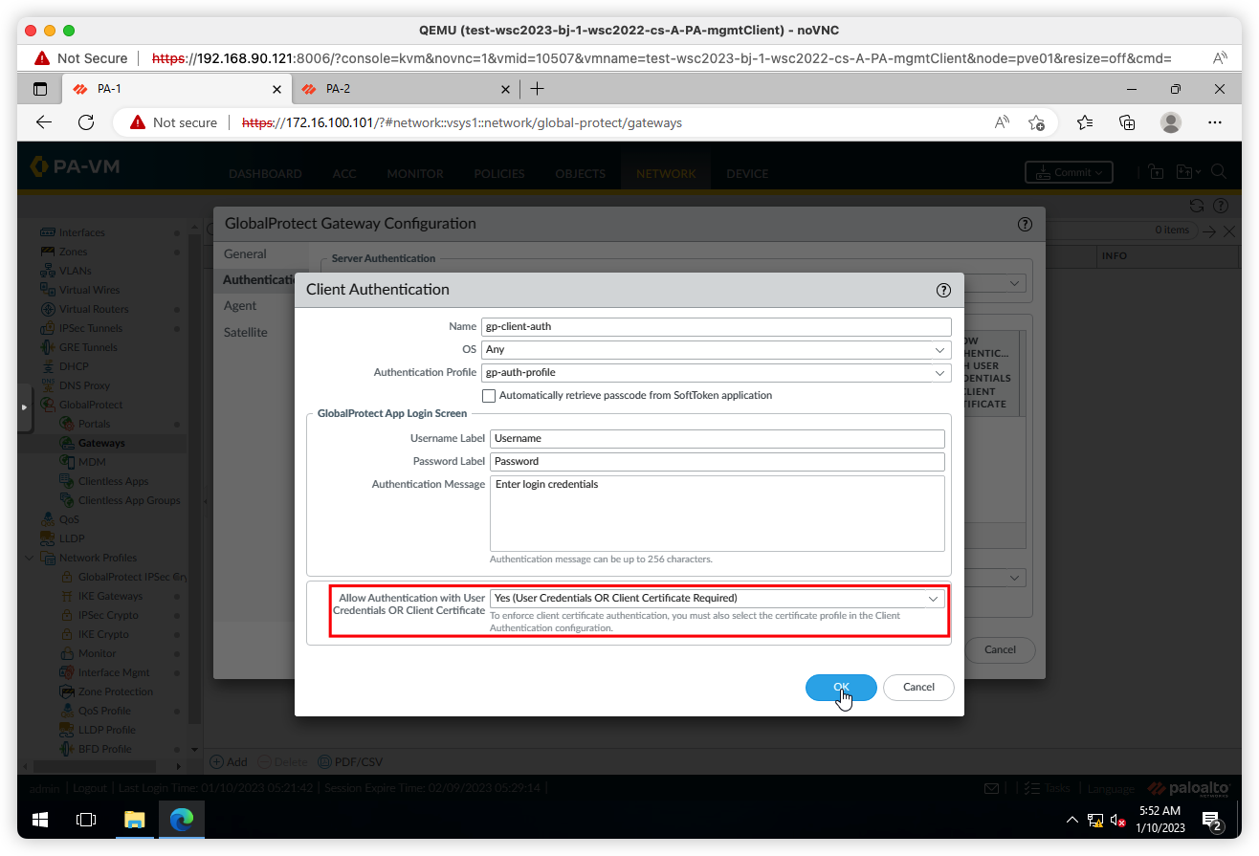The width and height of the screenshot is (1259, 856).
Task: Cancel the GlobalProtect Gateway Configuration dialog
Action: (x=1000, y=649)
